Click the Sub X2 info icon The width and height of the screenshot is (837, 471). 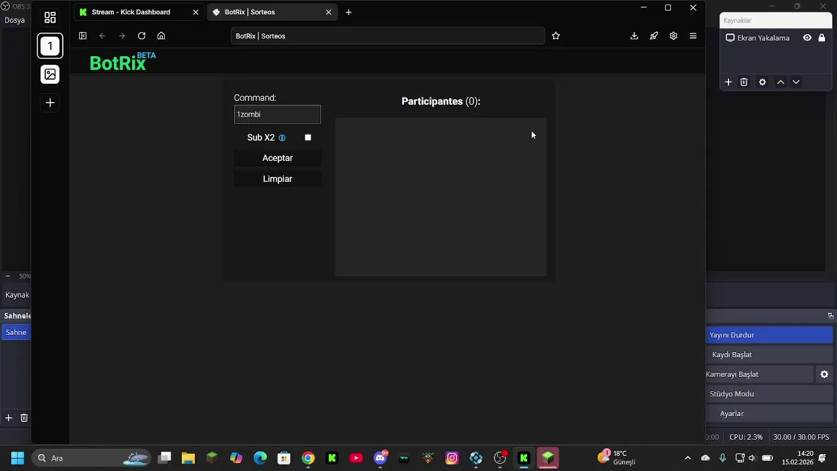coord(282,138)
